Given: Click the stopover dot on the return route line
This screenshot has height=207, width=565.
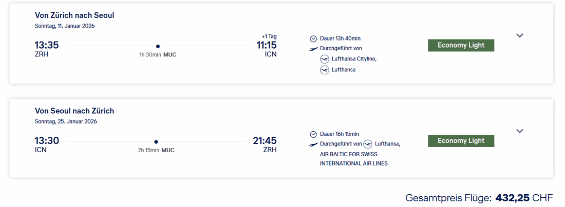Looking at the screenshot, I should click(156, 142).
